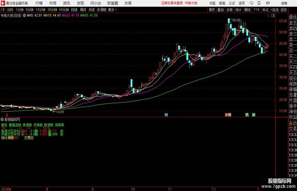Click the MA5: 42.91 value

(34, 15)
